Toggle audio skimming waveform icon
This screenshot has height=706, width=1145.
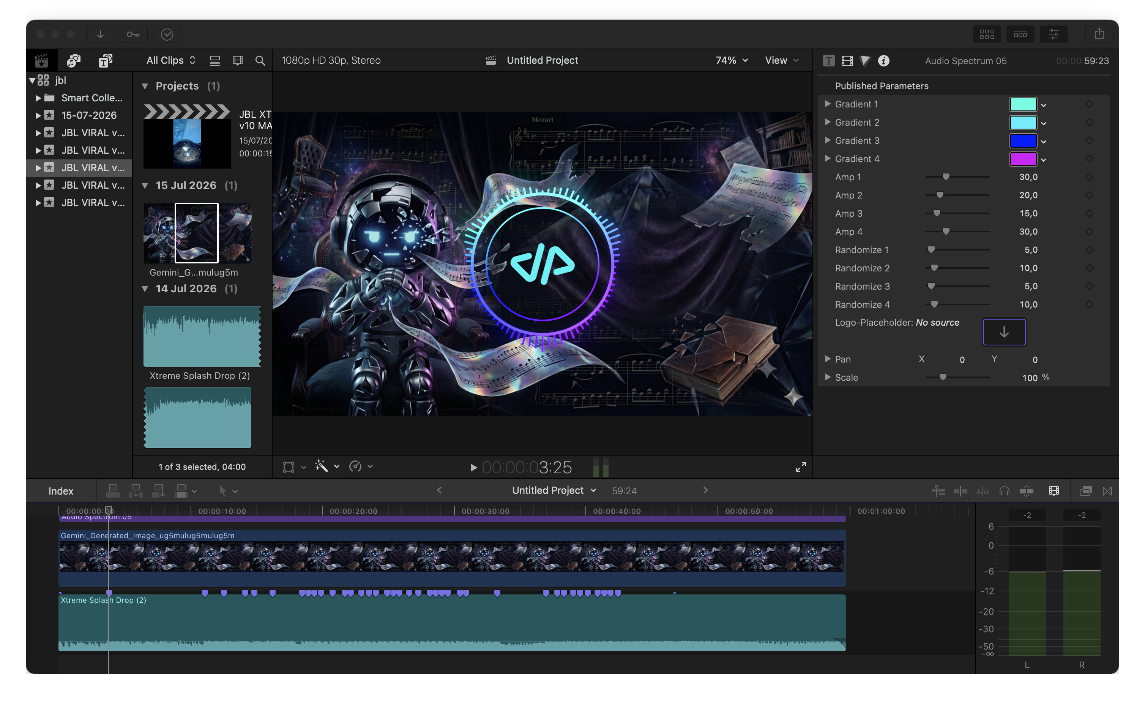(983, 491)
